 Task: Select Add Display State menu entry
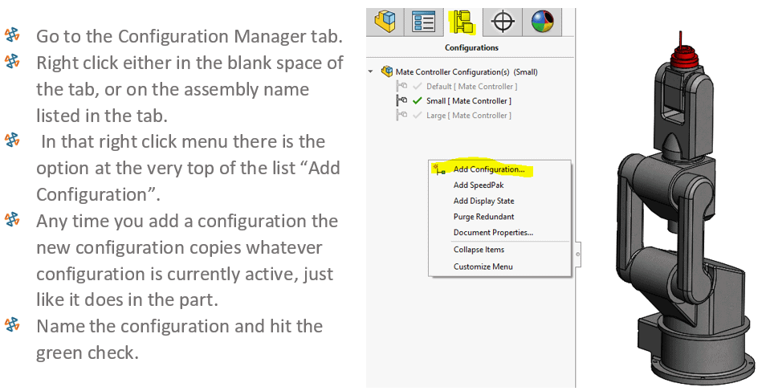483,201
